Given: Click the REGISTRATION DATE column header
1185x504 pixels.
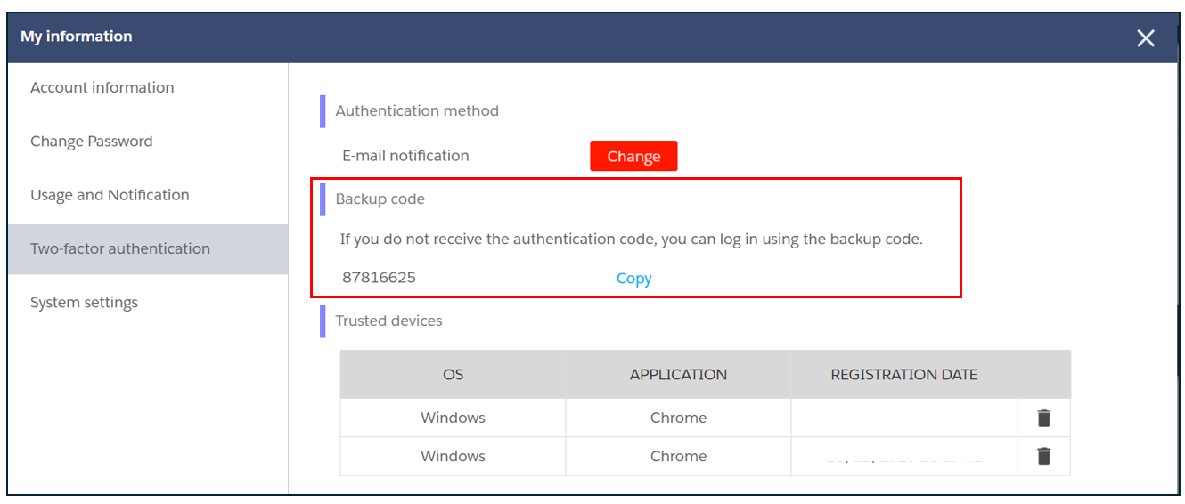Looking at the screenshot, I should pos(903,375).
